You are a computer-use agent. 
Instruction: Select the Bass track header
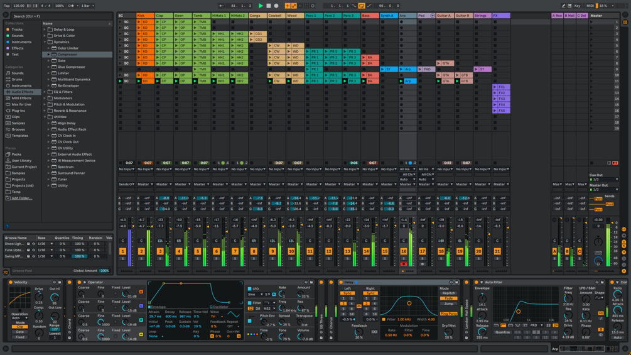click(x=370, y=16)
